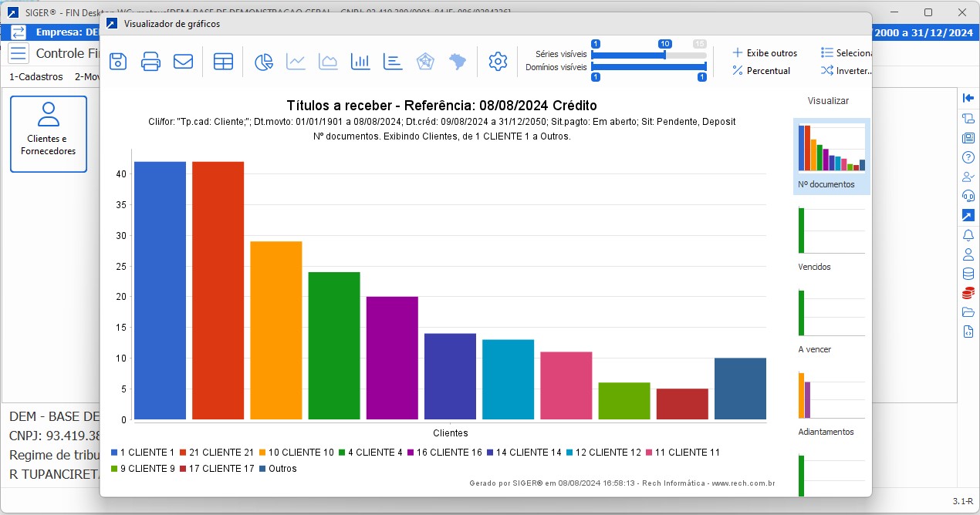980x515 pixels.
Task: Select the Vencidos chart thumbnail
Action: click(831, 231)
